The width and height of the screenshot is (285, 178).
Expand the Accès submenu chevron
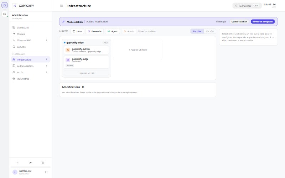point(47,72)
